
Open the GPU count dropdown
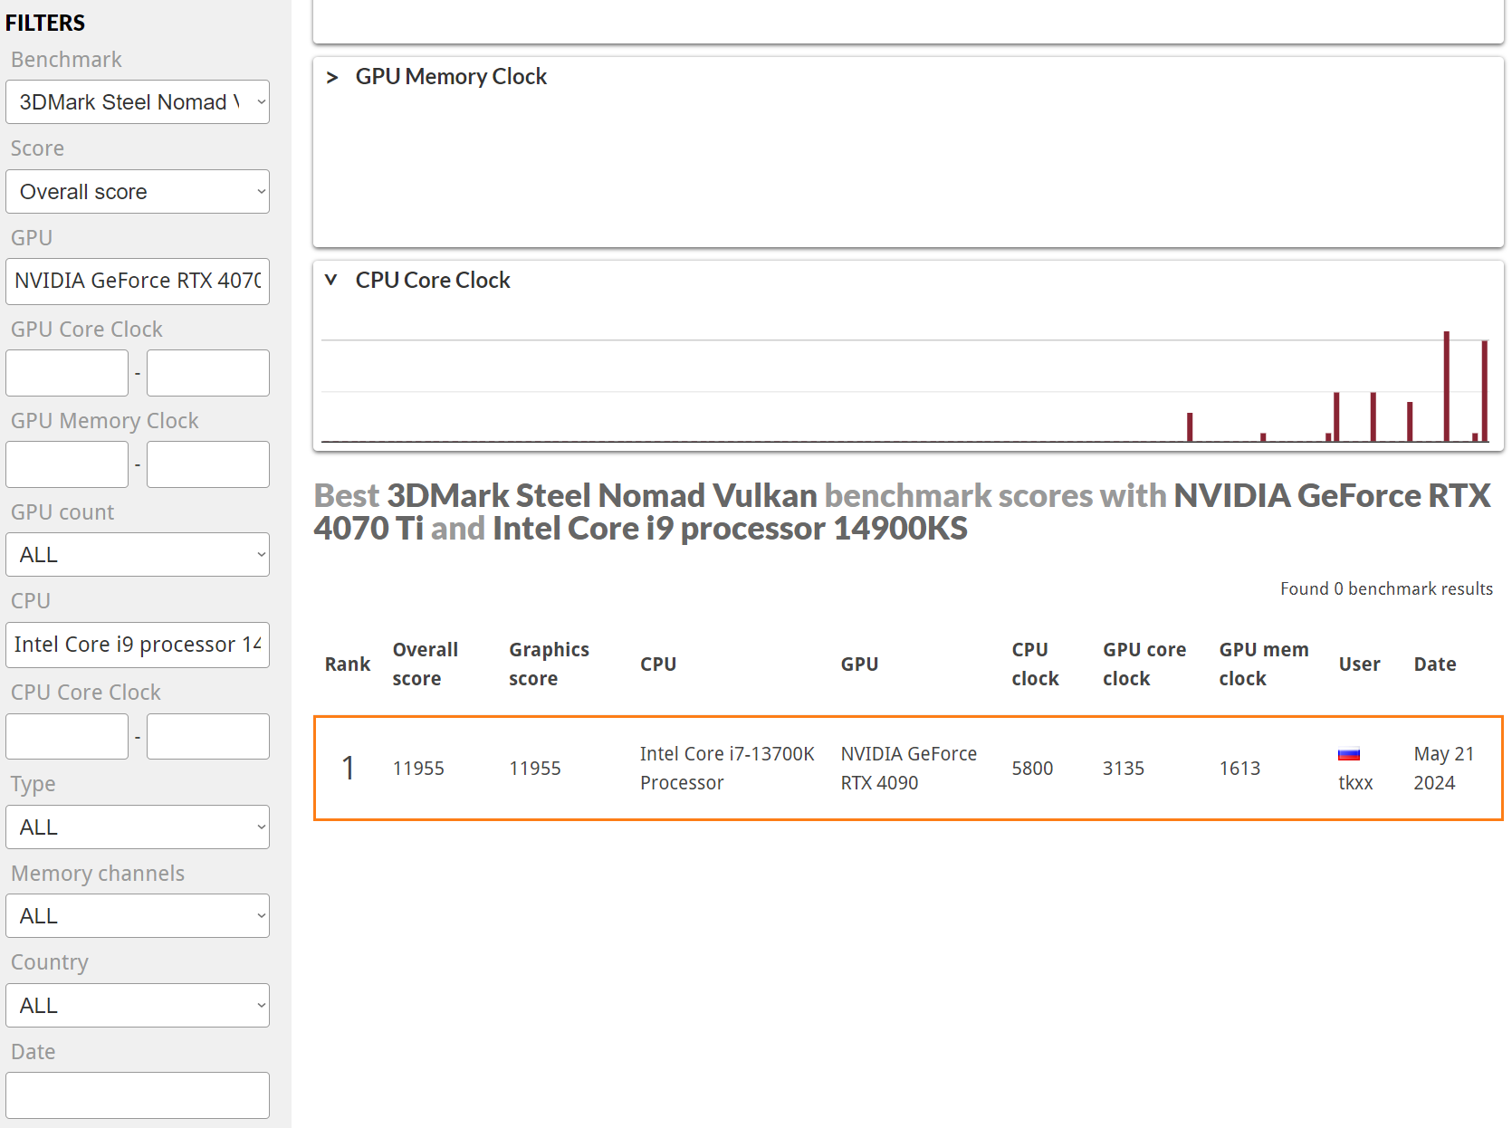138,555
